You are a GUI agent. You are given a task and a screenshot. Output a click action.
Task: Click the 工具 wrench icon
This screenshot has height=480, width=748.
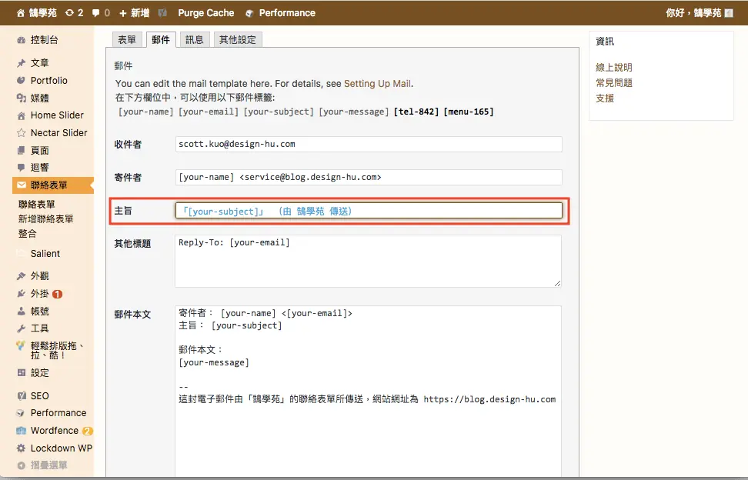coord(21,328)
